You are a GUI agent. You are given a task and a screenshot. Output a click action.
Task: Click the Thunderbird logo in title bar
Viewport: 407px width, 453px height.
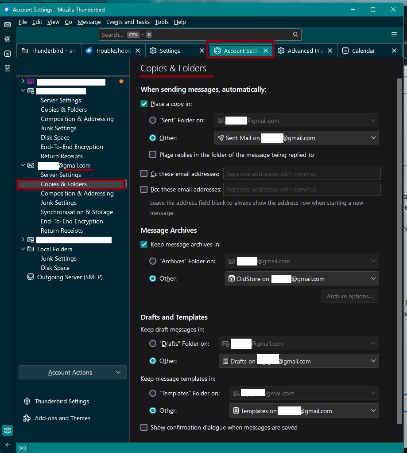pos(6,10)
